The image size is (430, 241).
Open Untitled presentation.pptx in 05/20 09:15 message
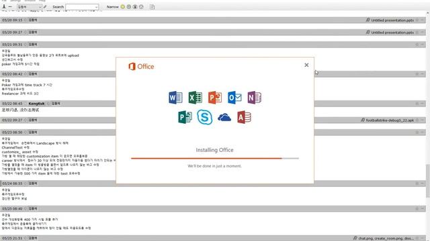[x=392, y=20]
